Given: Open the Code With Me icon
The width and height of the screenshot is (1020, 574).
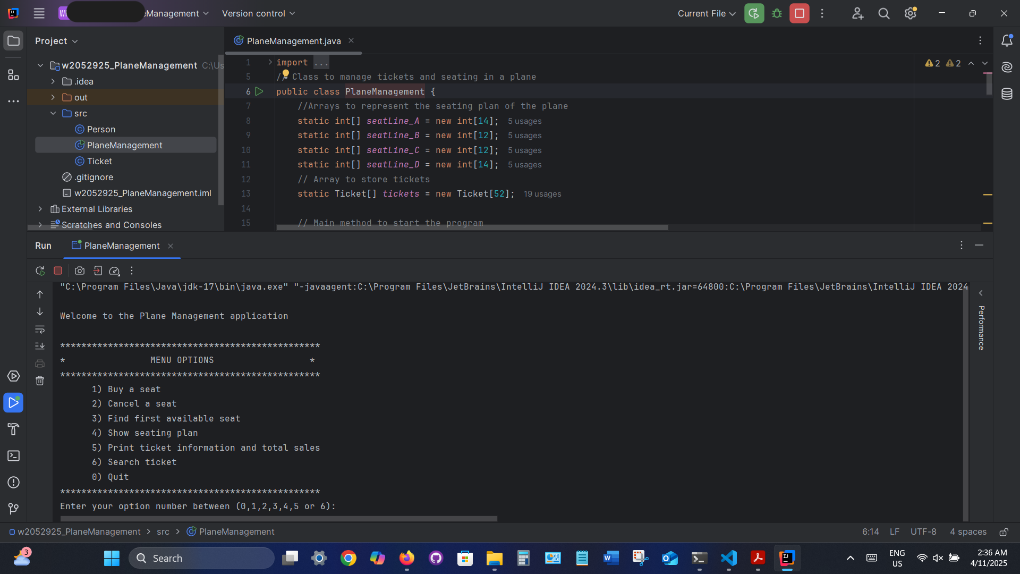Looking at the screenshot, I should tap(857, 13).
